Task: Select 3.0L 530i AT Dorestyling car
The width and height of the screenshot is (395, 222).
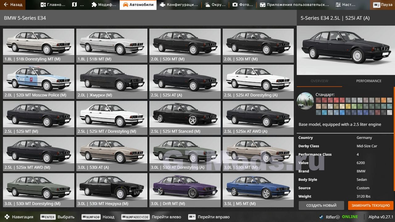Action: click(185, 154)
